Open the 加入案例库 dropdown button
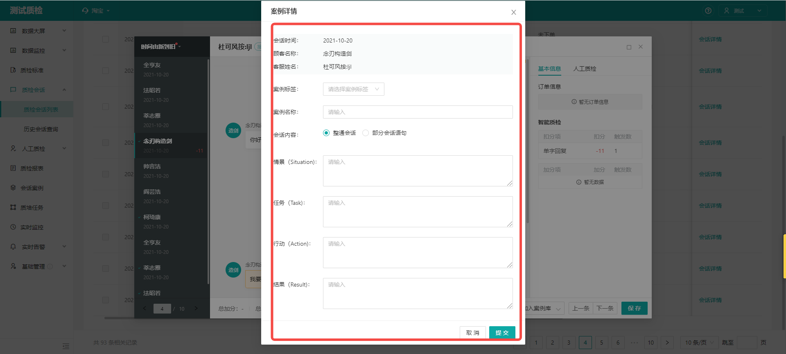786x354 pixels. [544, 308]
